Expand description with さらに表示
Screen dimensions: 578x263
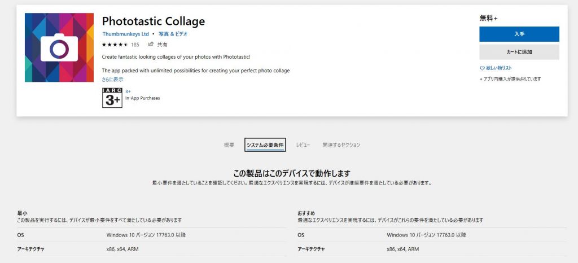[113, 80]
